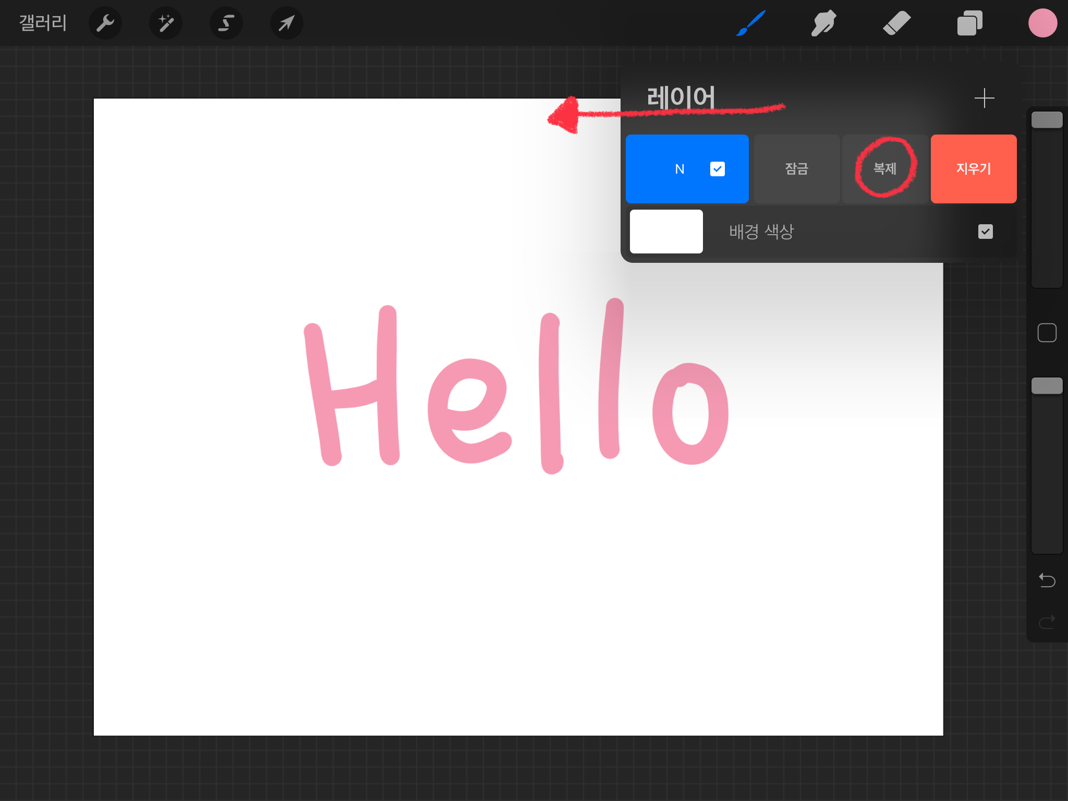Select the Paintbrush tool
The image size is (1068, 801).
click(751, 23)
